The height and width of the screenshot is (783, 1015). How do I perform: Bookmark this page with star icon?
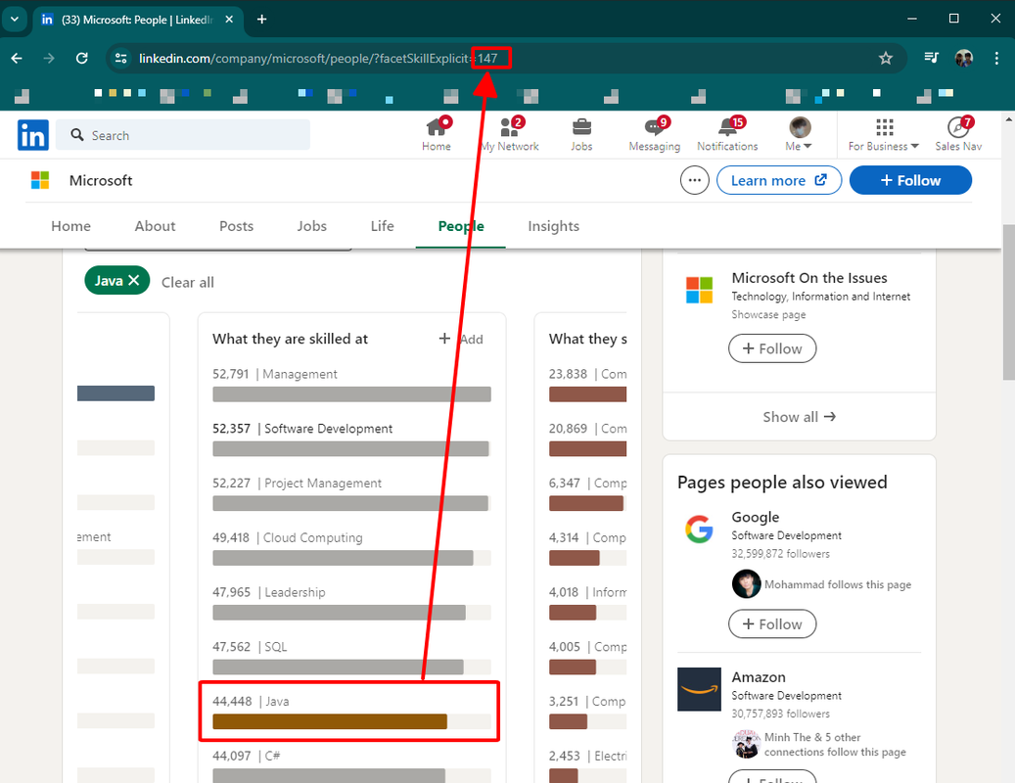pyautogui.click(x=886, y=59)
